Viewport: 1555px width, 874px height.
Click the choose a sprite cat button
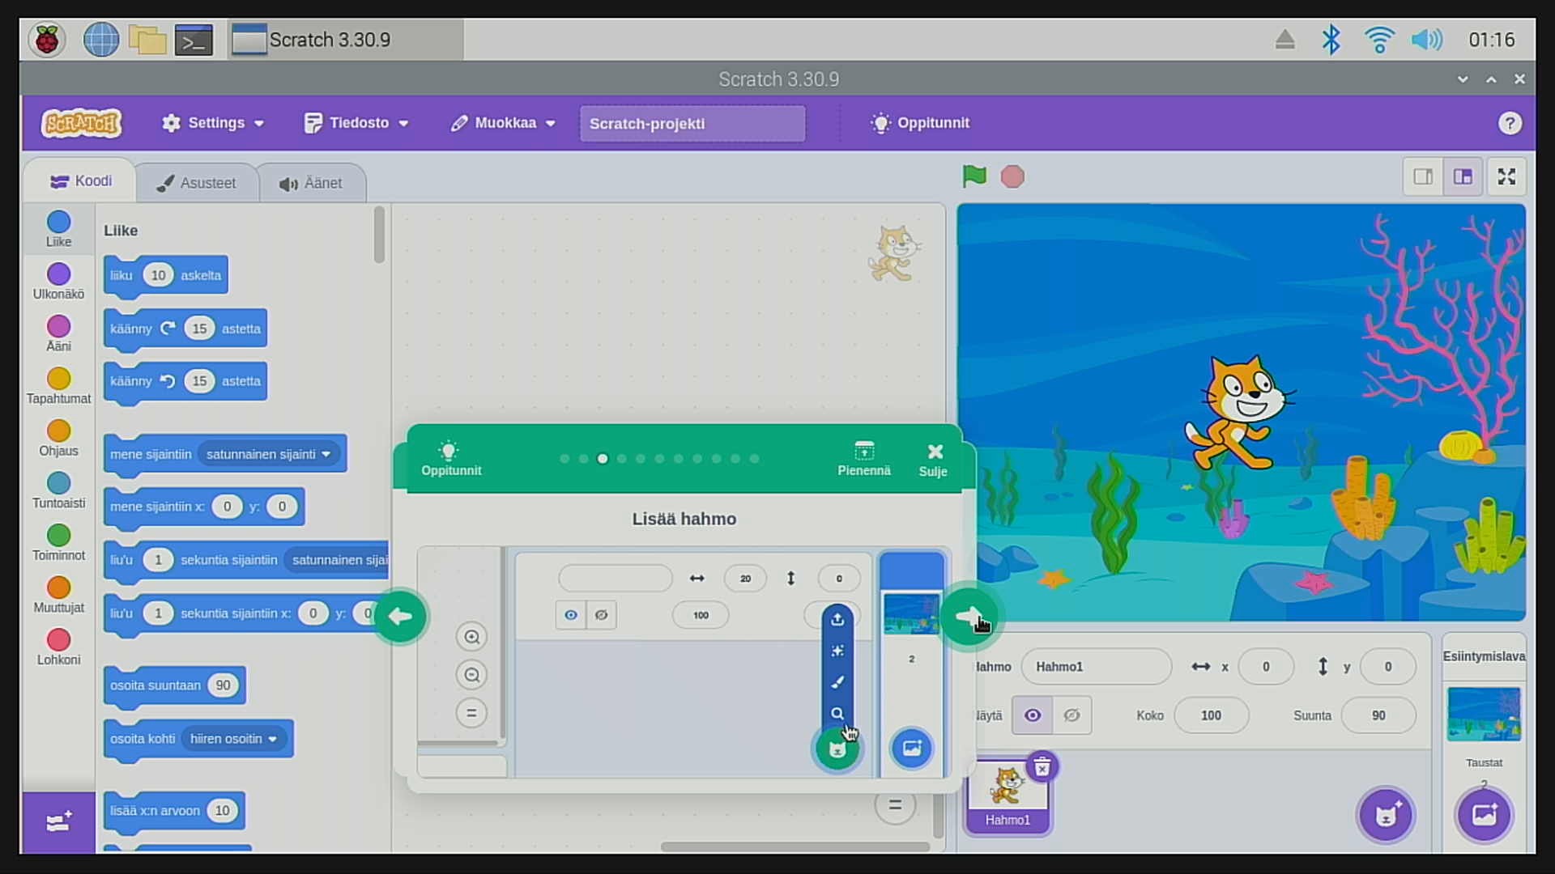point(1386,815)
